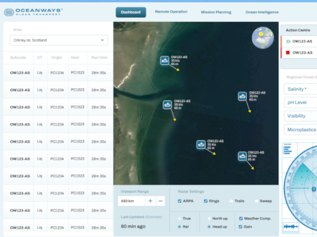This screenshot has height=237, width=317.
Task: Open the Microplastics parameter button
Action: click(300, 130)
